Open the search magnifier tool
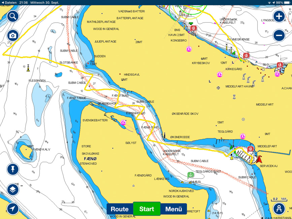Screen dimensions: 292x219 coord(13,16)
